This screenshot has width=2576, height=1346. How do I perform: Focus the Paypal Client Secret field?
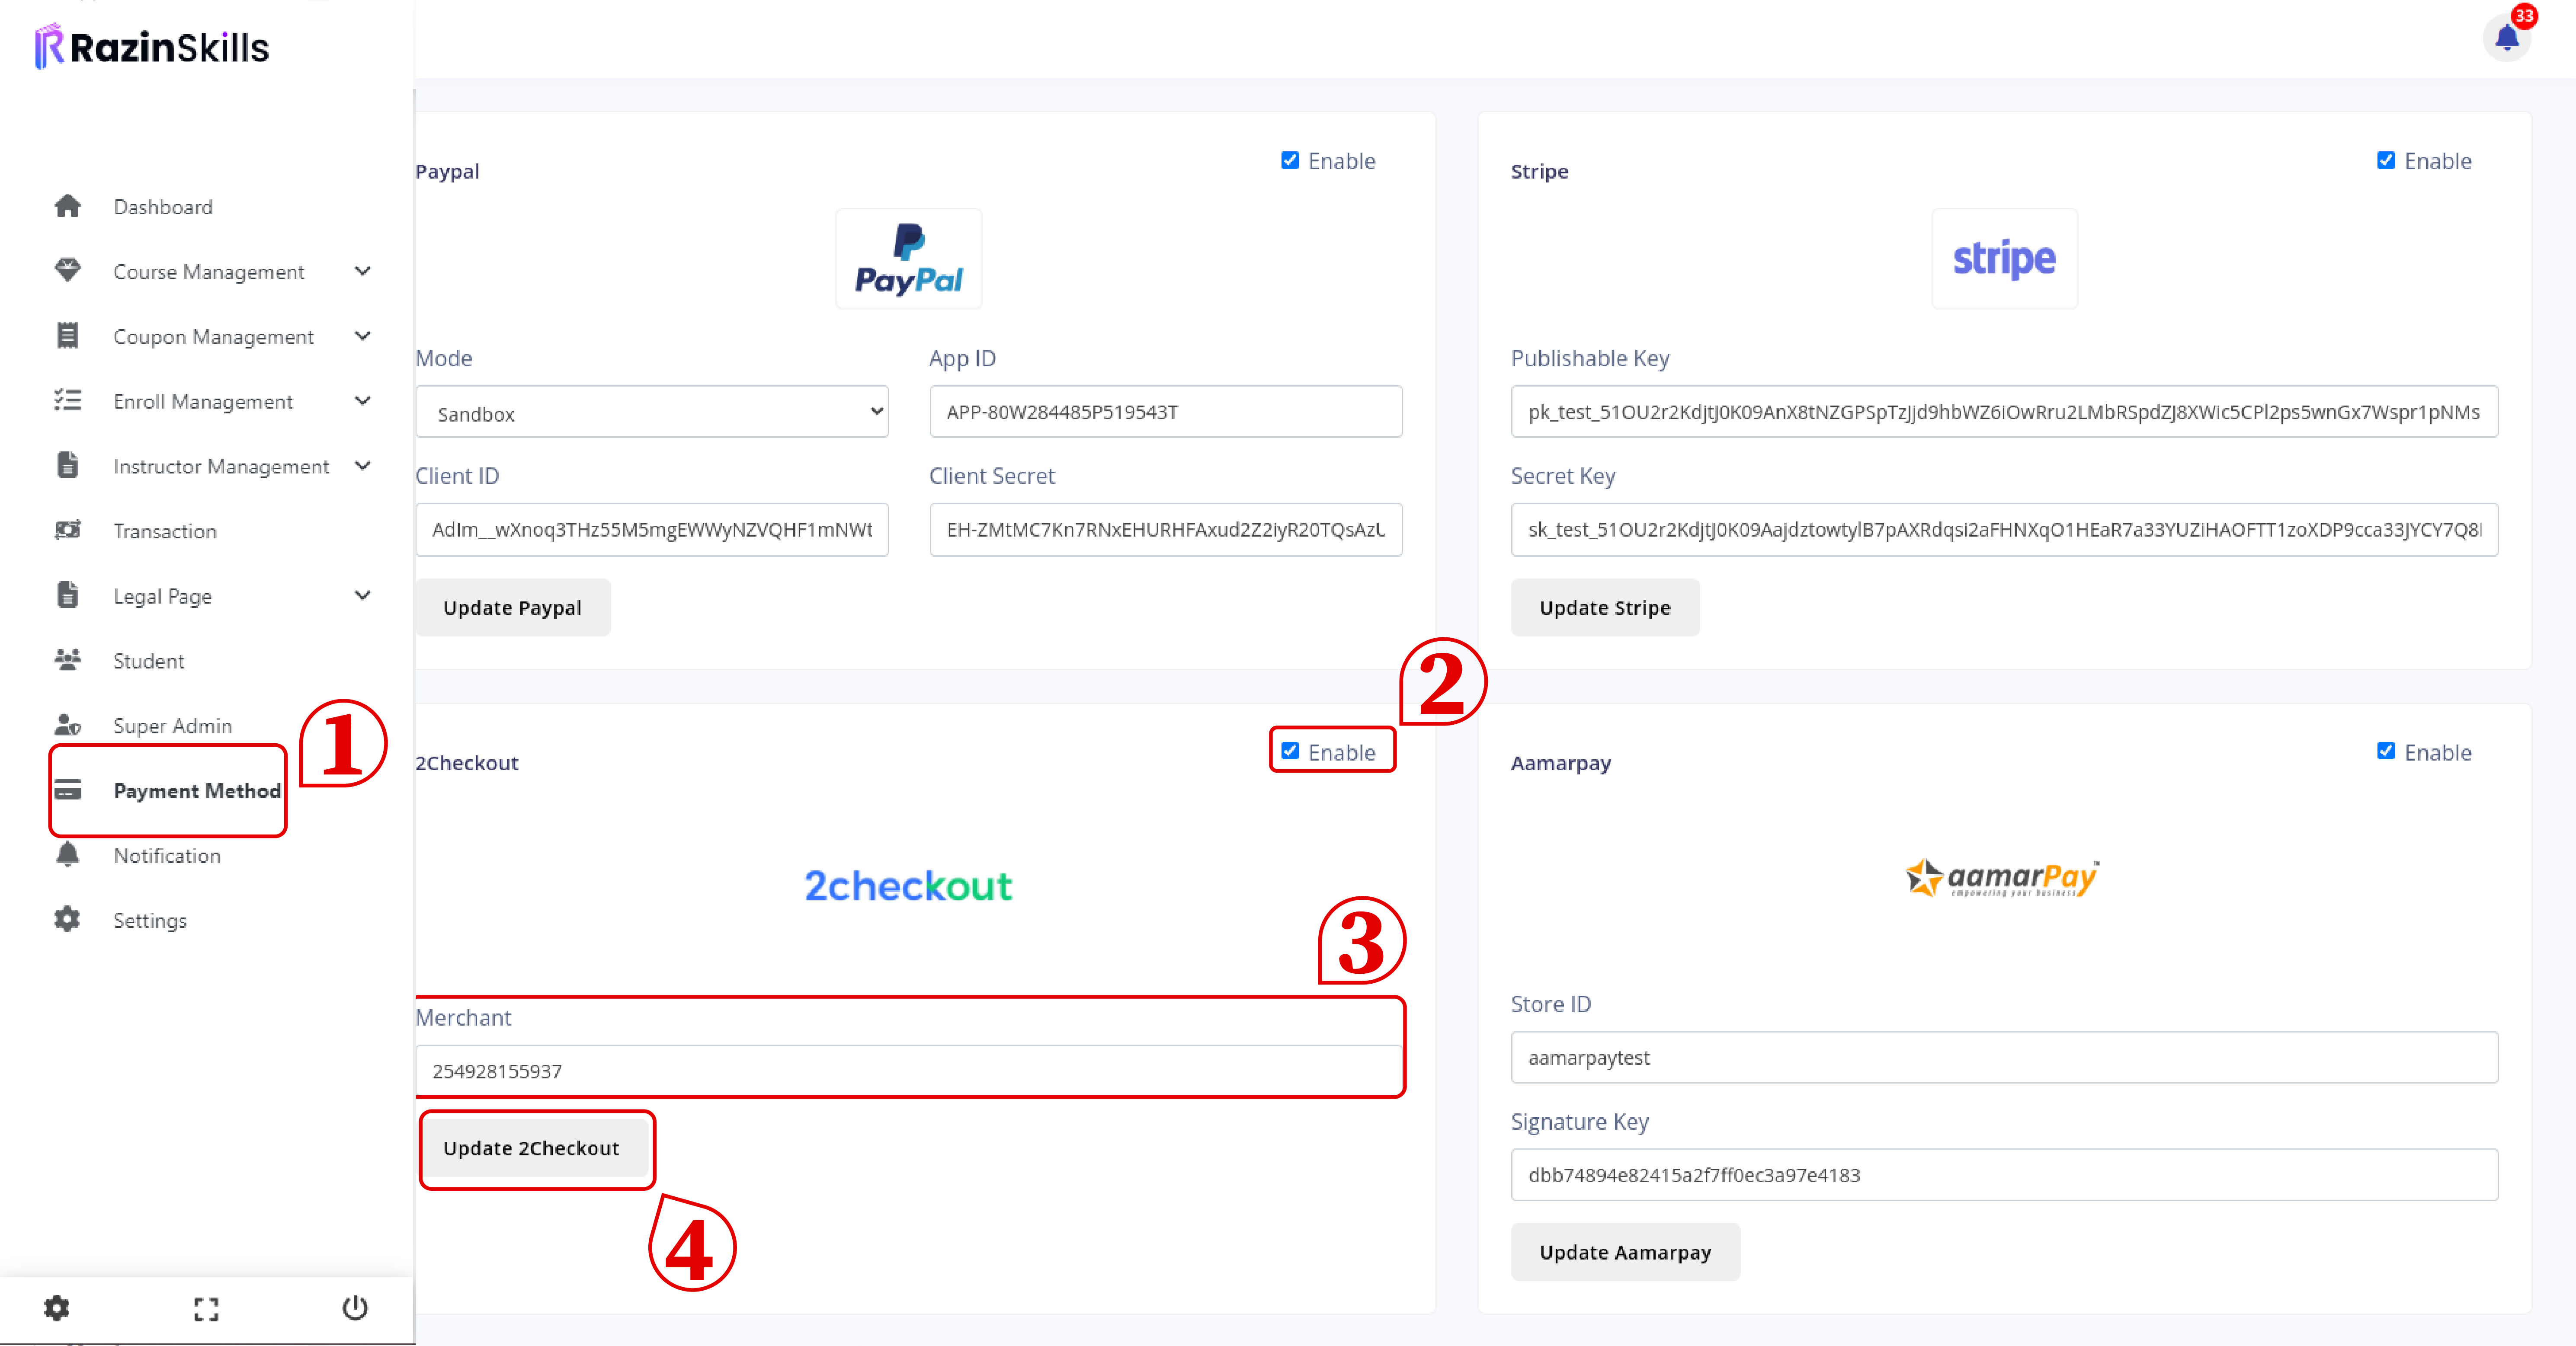click(1166, 530)
